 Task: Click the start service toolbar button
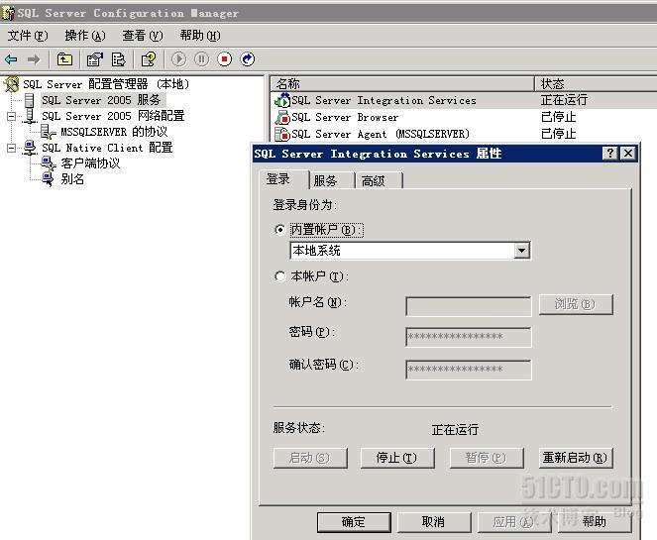click(x=179, y=59)
